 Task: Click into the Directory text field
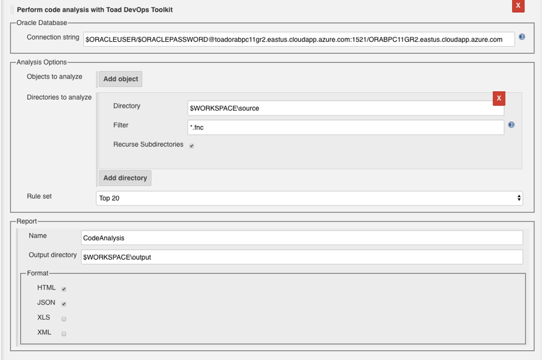[346, 108]
